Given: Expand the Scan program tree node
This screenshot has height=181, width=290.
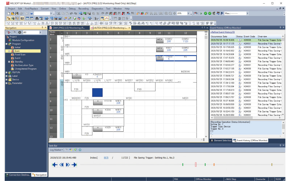Looking at the screenshot, I should (9, 51).
